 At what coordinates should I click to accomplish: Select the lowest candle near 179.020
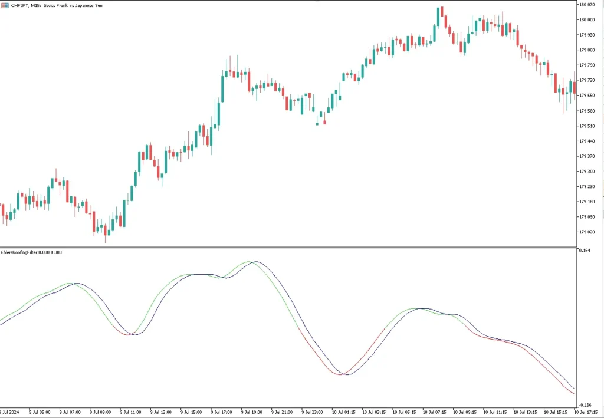pyautogui.click(x=106, y=231)
